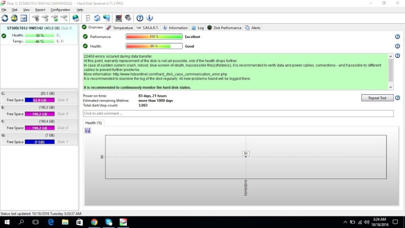The height and width of the screenshot is (228, 405).
Task: Open the website using the globe toolbar icon
Action: coord(76,18)
